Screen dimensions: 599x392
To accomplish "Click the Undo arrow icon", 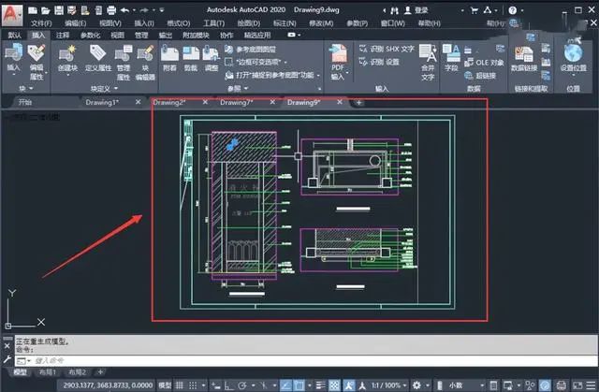I will pos(124,10).
